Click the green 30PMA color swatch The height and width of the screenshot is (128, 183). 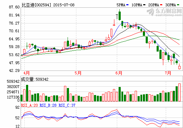(x=178, y=5)
